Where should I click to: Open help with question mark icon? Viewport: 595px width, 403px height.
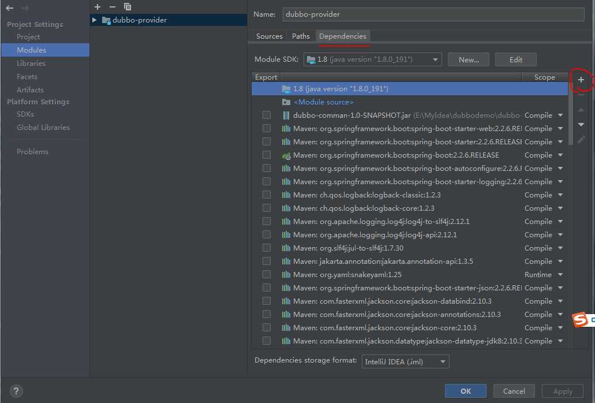16,391
